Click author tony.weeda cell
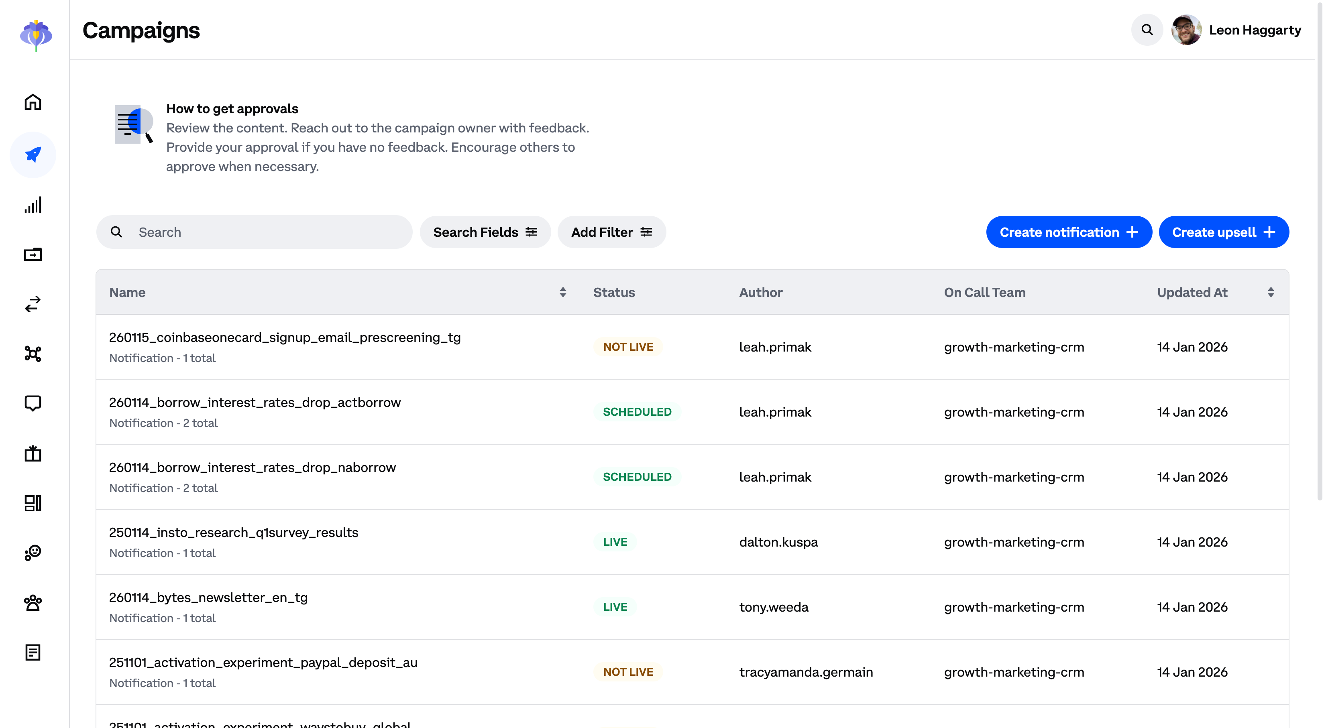The image size is (1324, 728). click(774, 607)
